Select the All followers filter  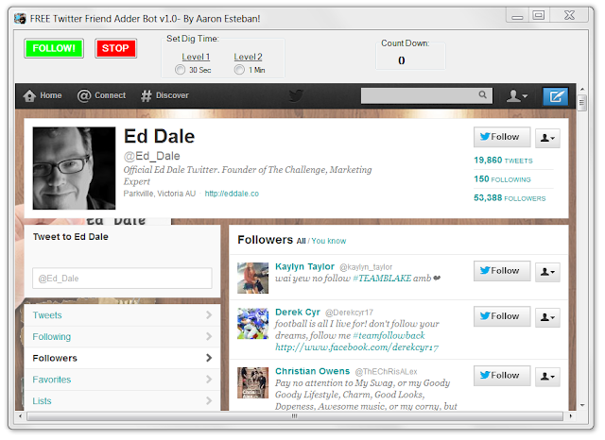pyautogui.click(x=301, y=241)
